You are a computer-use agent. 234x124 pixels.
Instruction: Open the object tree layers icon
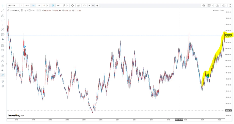pos(3,81)
